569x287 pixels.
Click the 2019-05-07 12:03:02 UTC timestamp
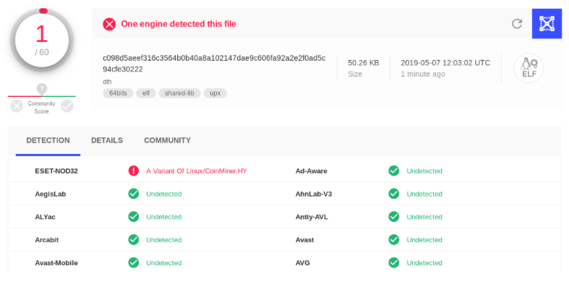(445, 63)
